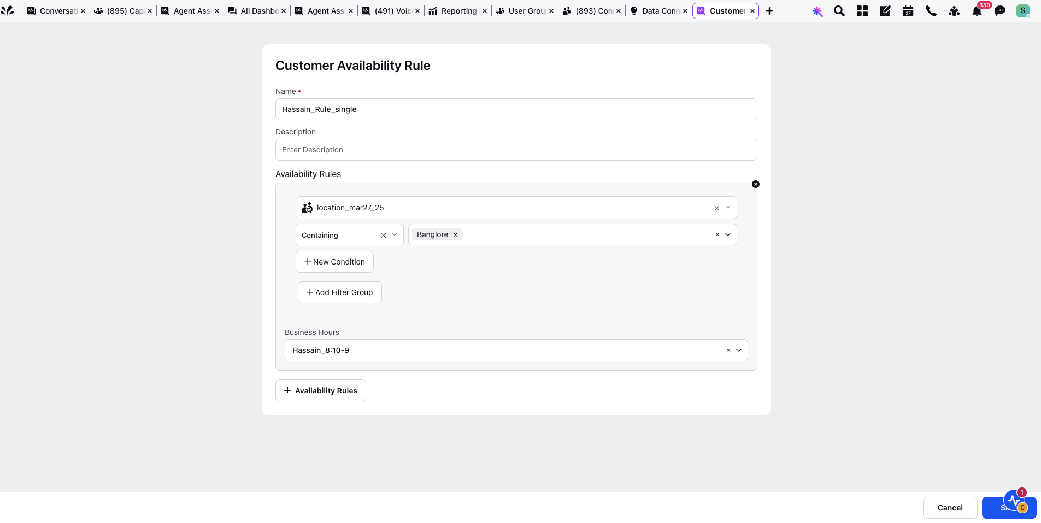Close the Conversati tab
Screen dimensions: 1041x523
[83, 11]
